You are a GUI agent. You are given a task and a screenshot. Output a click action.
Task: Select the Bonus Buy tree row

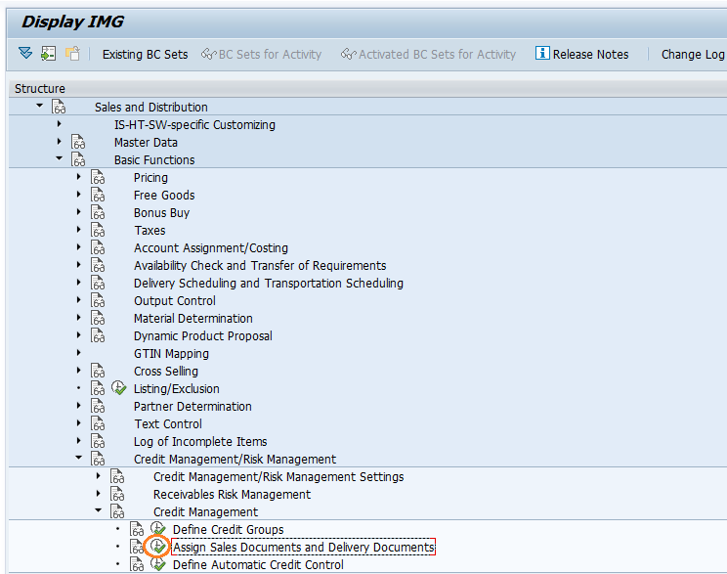point(161,212)
